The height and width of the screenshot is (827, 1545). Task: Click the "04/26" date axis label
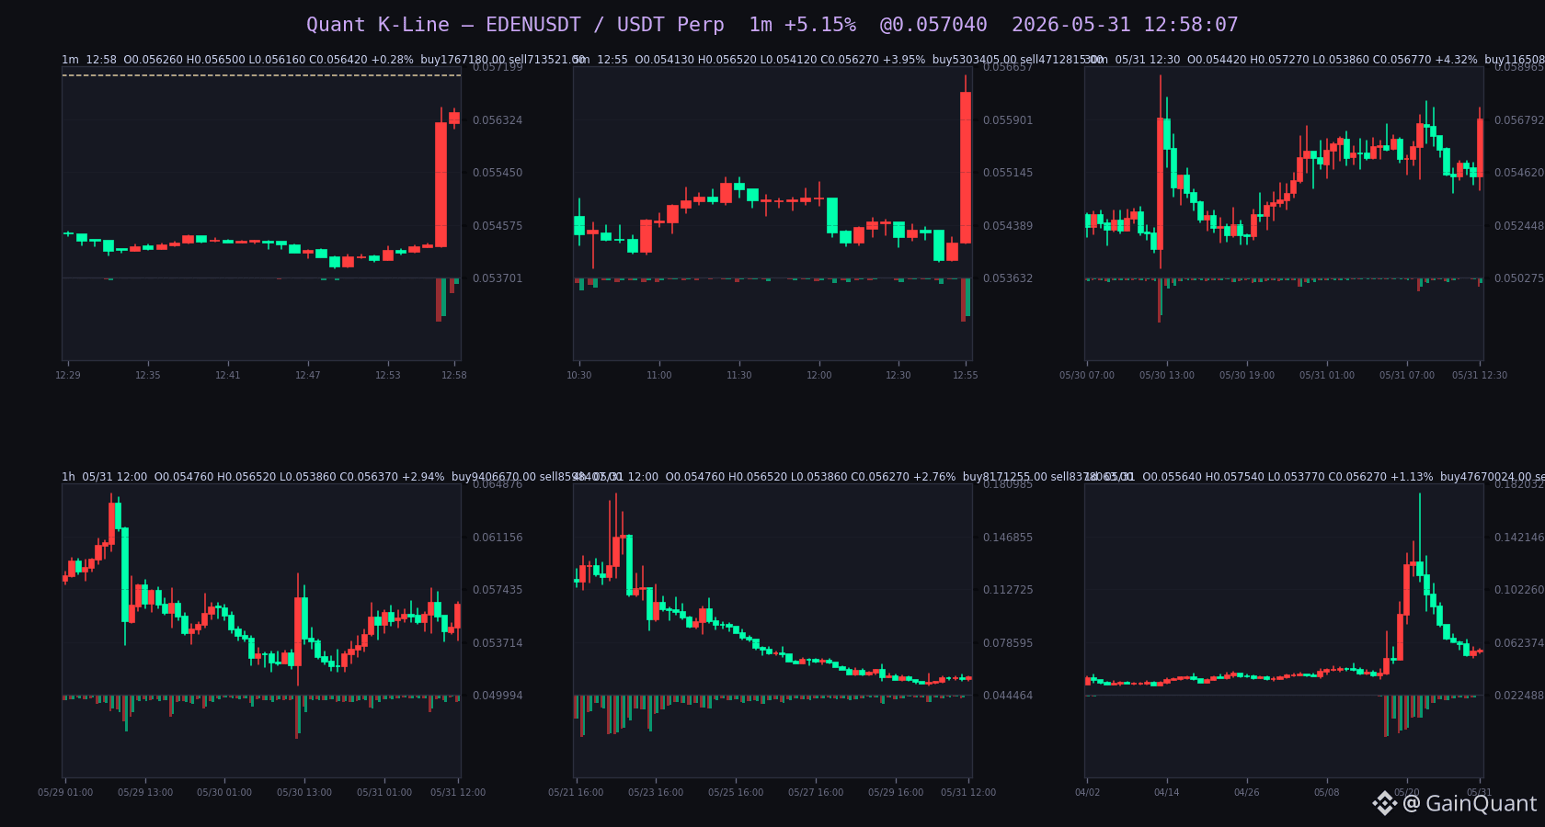click(x=1247, y=792)
